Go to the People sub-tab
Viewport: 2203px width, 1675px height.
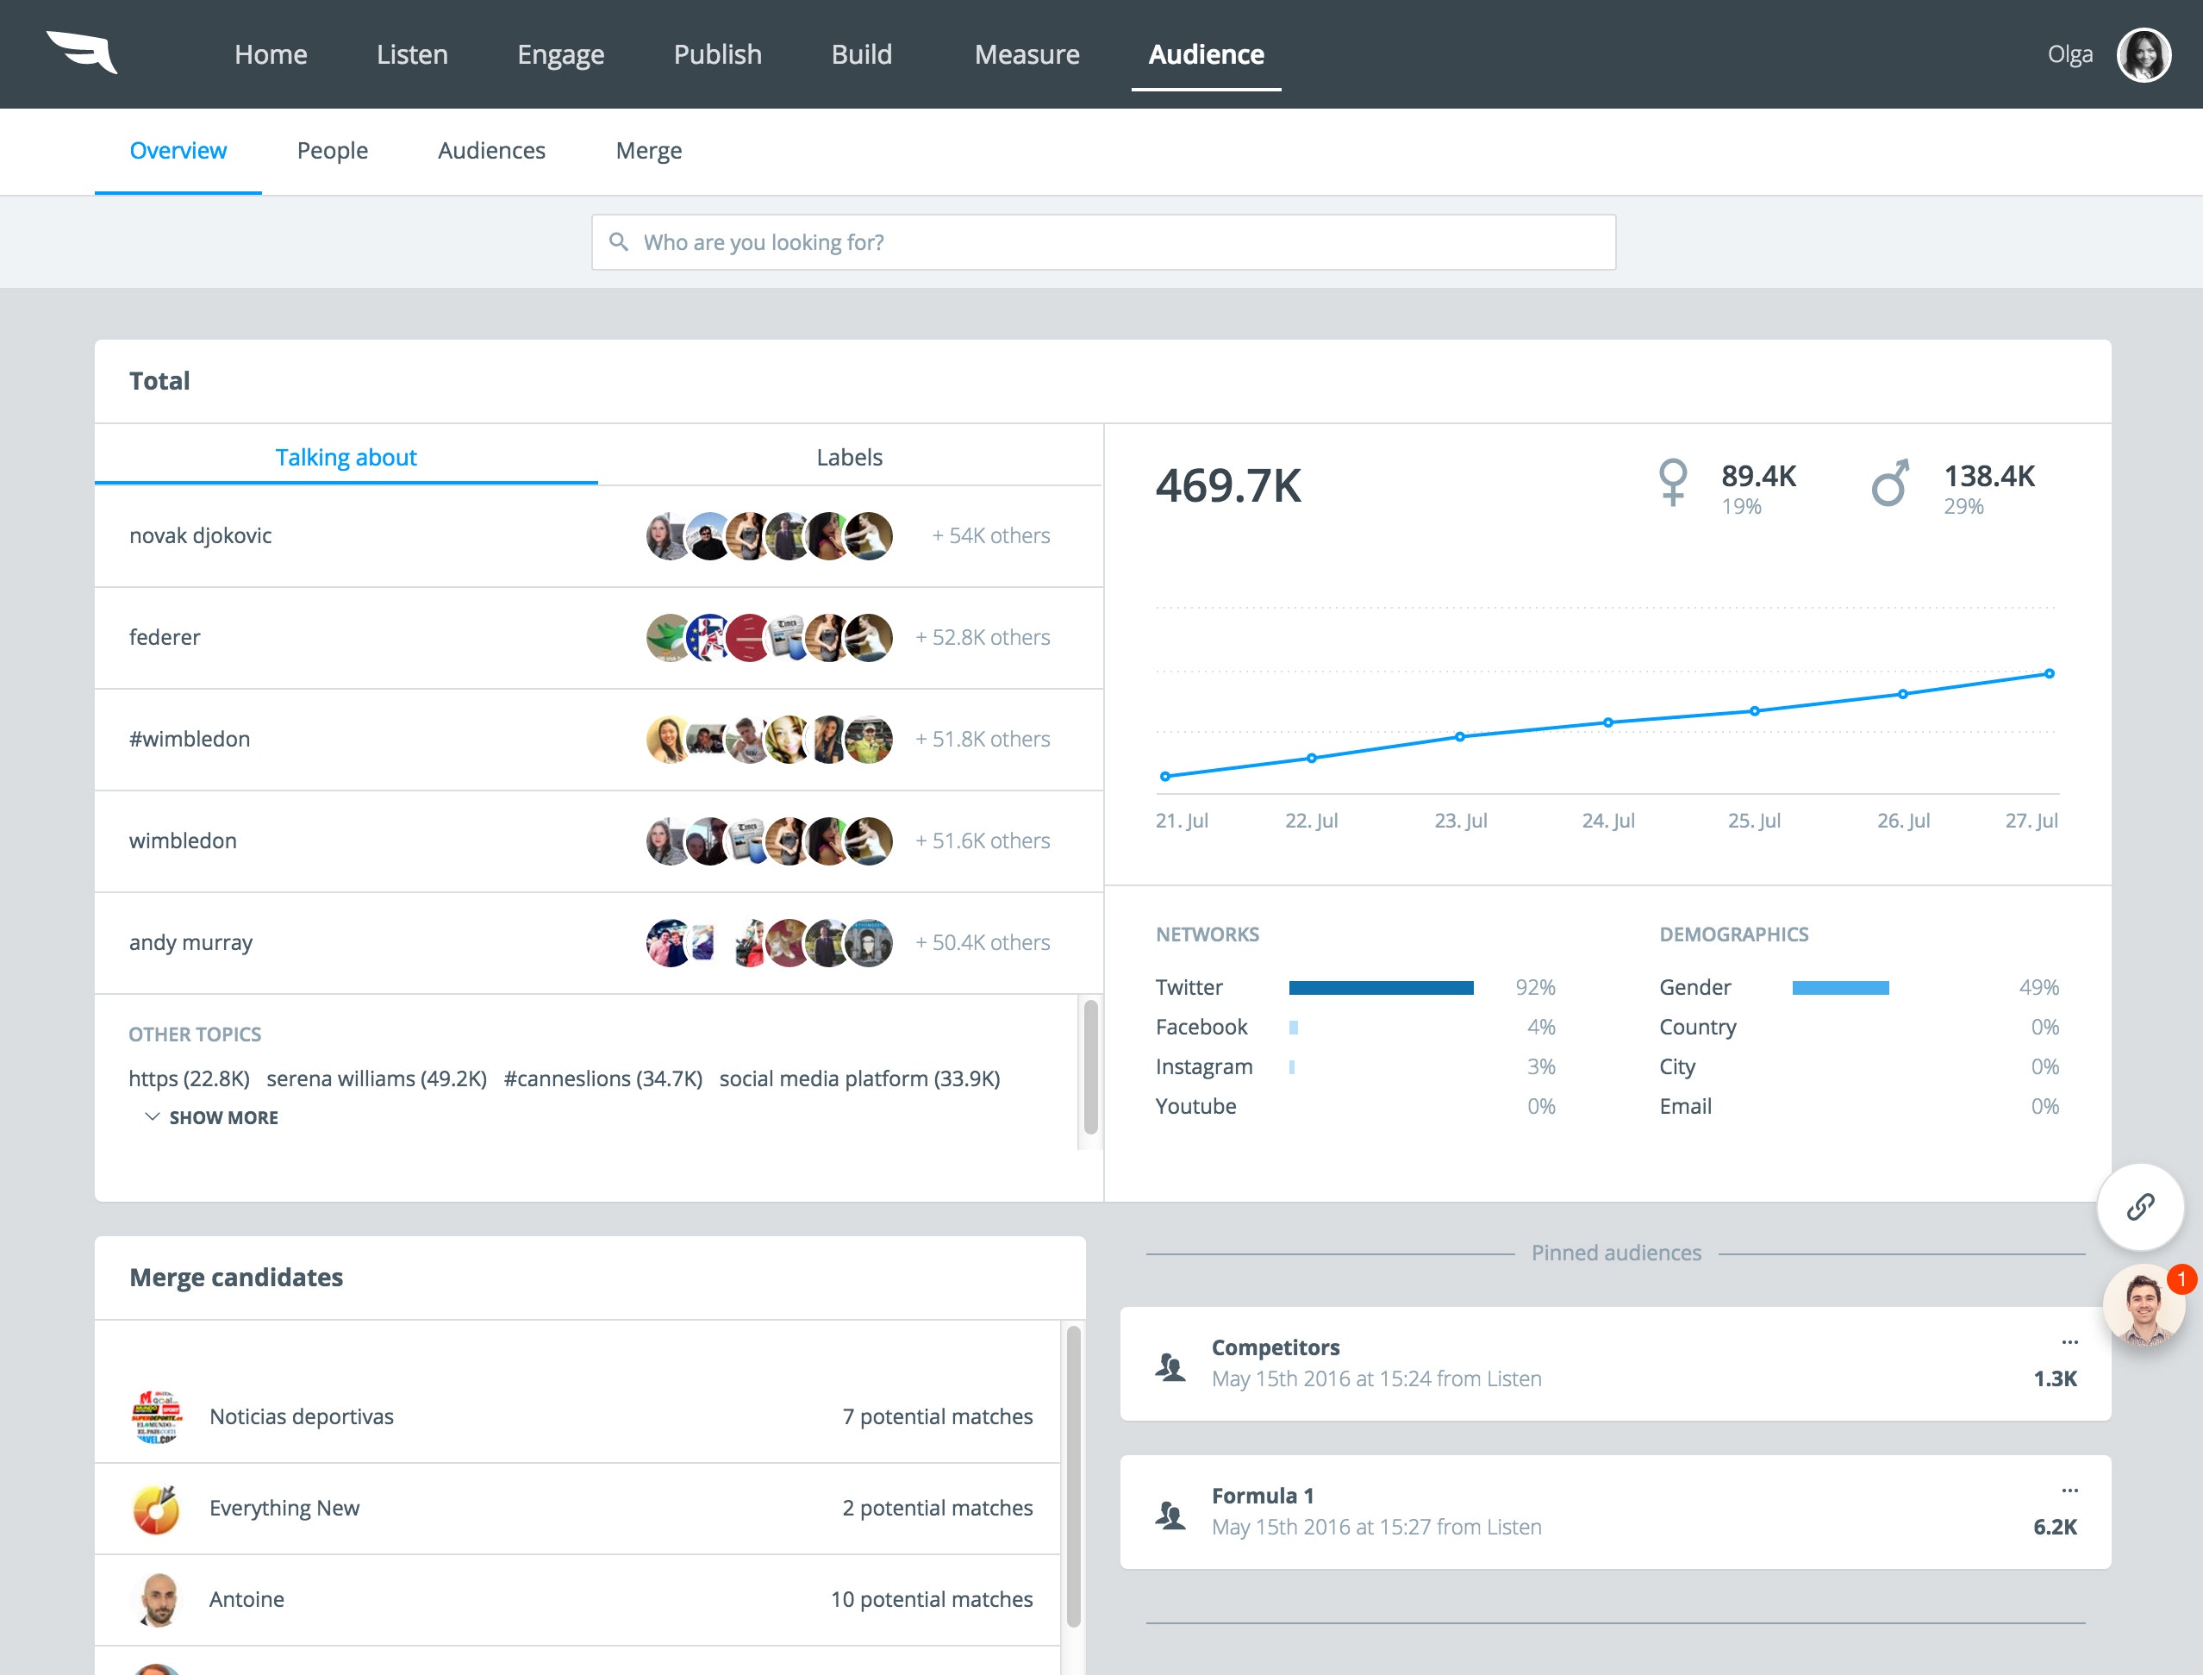pyautogui.click(x=332, y=151)
